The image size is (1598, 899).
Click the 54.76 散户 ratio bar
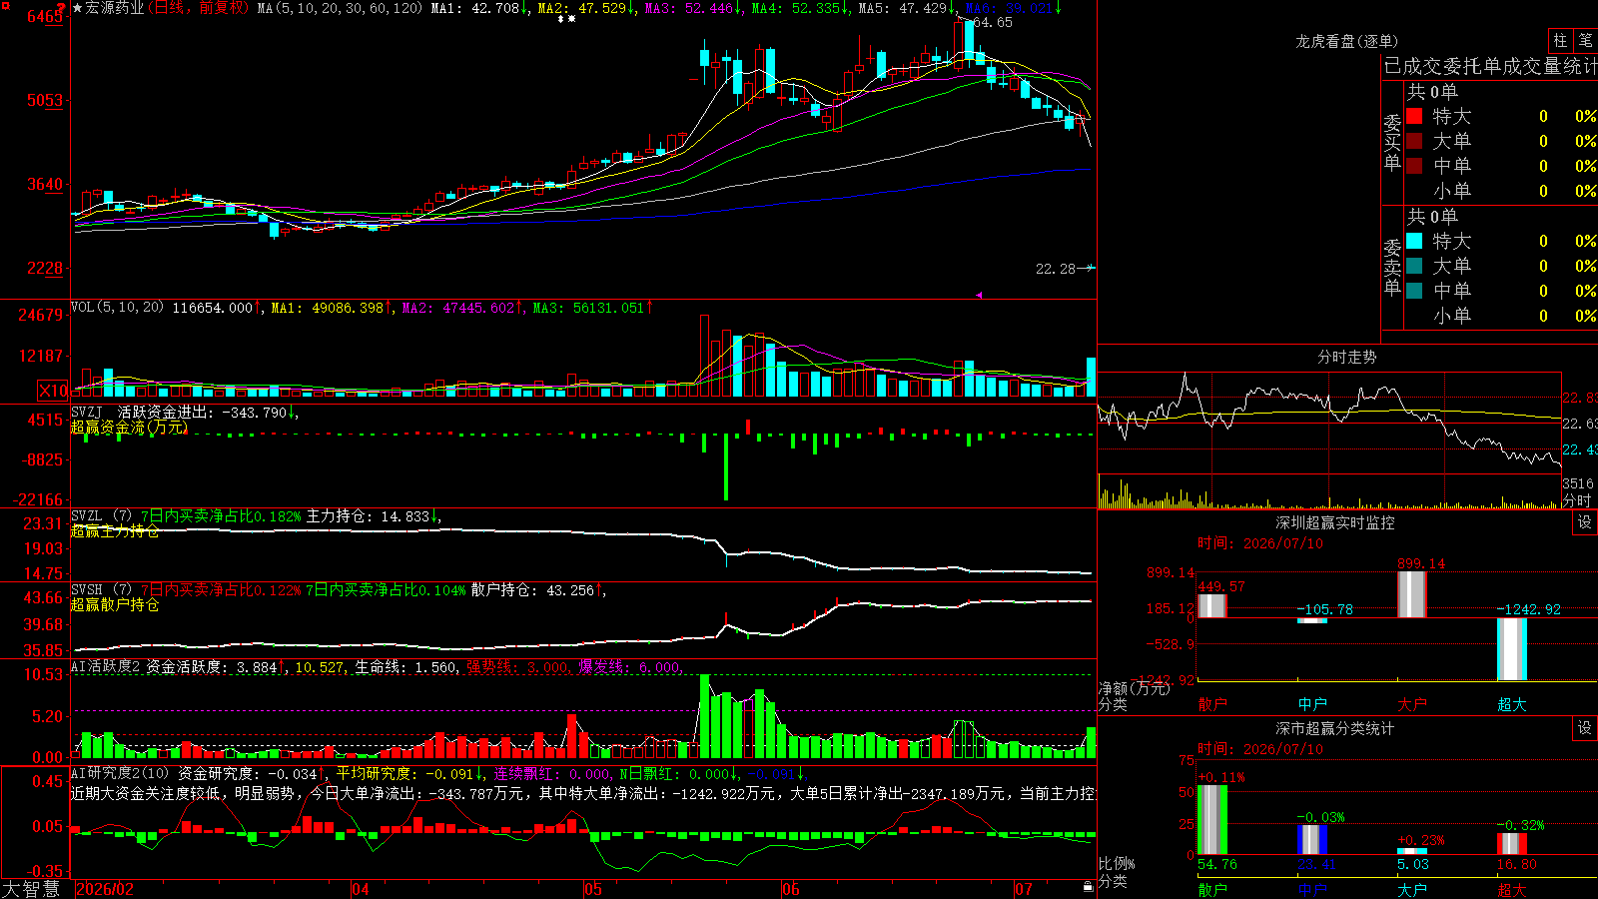coord(1212,820)
